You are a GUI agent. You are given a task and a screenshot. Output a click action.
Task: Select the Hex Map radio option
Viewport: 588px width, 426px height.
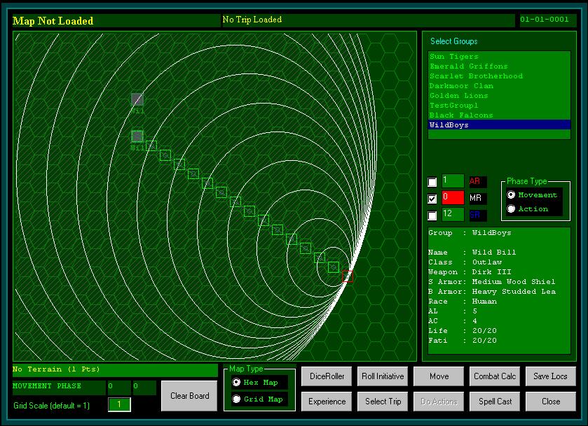point(236,383)
